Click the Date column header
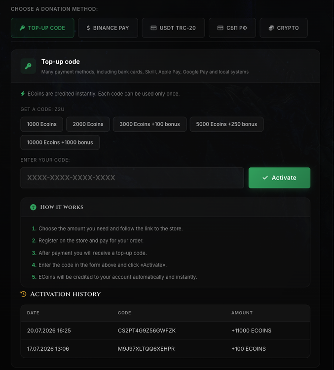 tap(33, 313)
